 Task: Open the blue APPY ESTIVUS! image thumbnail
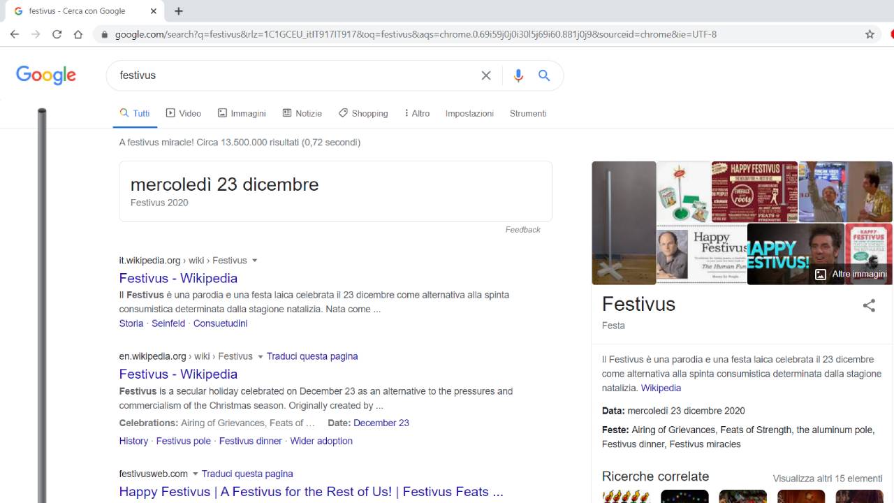point(796,254)
